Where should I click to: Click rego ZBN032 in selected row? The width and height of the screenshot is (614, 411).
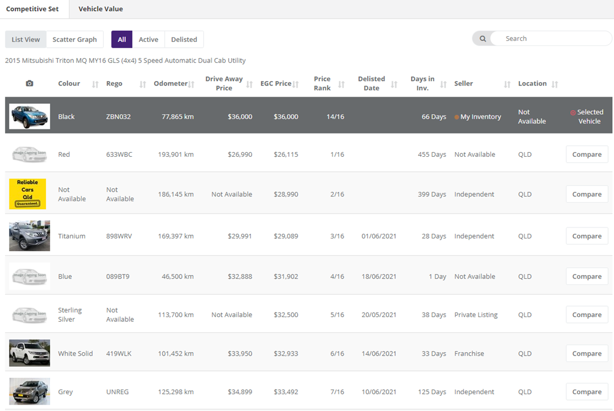pos(118,117)
